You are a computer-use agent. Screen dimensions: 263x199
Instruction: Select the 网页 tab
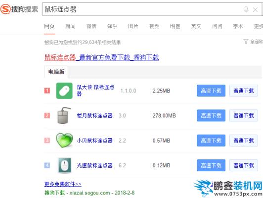[x=49, y=26]
